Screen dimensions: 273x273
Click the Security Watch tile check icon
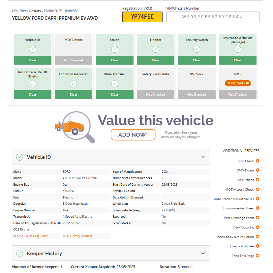(197, 49)
